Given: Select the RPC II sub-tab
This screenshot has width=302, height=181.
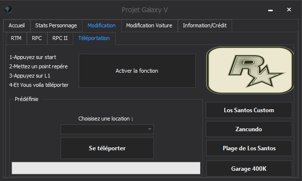Looking at the screenshot, I should [x=60, y=38].
